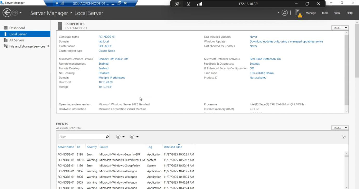The height and width of the screenshot is (189, 359).
Task: Click the lock icon in remote session bar
Action: (188, 4)
